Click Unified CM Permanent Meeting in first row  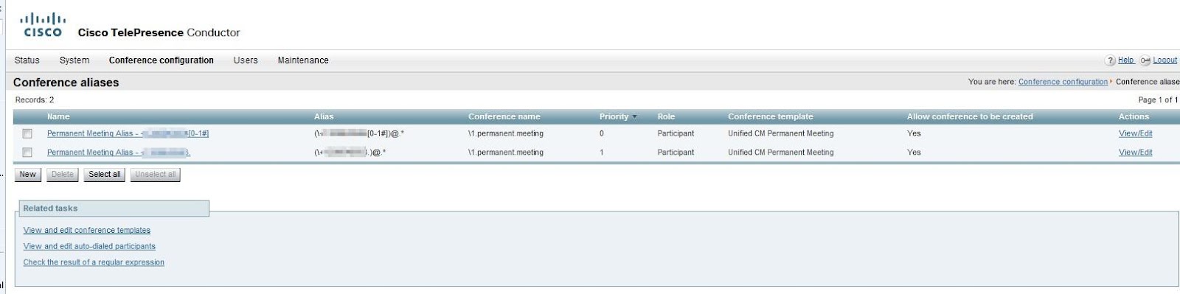tap(781, 134)
